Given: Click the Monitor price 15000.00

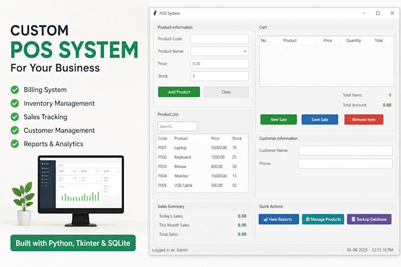Looking at the screenshot, I should click(219, 176).
